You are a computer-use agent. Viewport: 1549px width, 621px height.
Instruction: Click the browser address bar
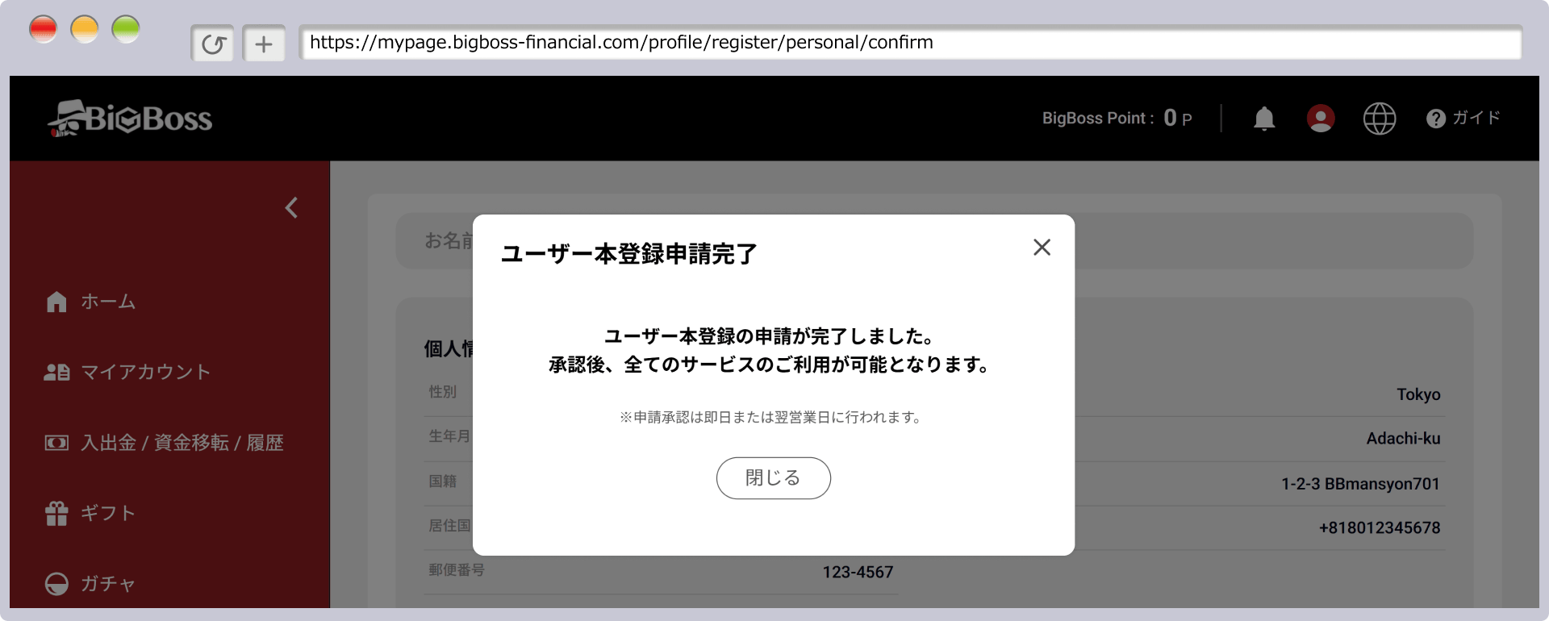[910, 43]
